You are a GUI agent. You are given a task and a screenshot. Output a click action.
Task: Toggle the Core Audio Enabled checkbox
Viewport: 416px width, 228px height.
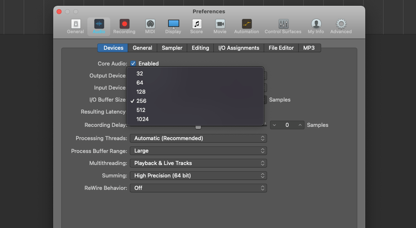(x=133, y=63)
